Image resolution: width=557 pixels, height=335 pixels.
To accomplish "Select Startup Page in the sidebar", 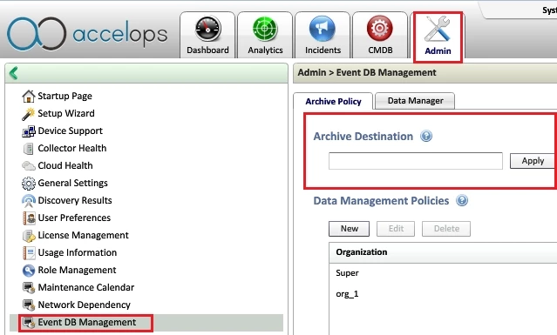I will click(65, 96).
